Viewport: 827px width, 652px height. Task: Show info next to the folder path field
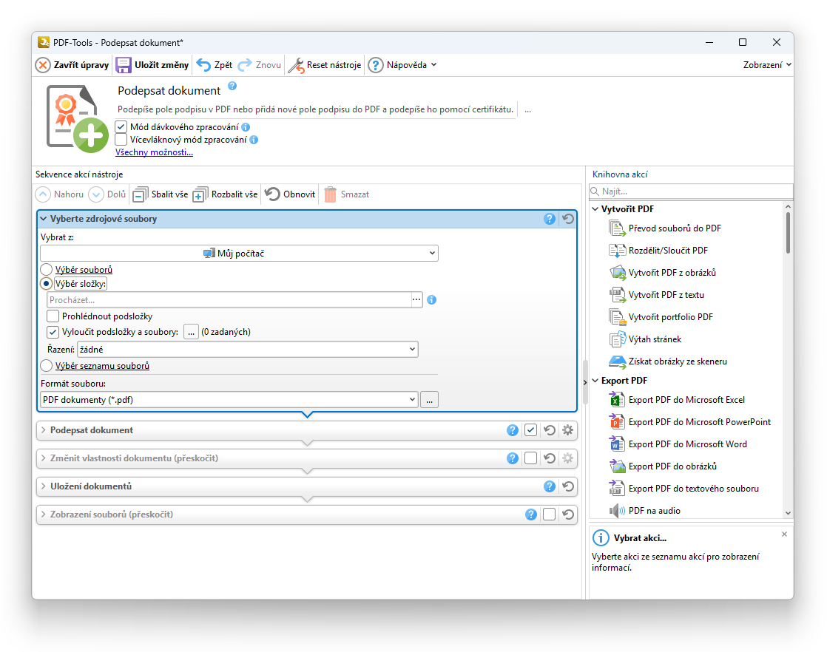tap(431, 300)
